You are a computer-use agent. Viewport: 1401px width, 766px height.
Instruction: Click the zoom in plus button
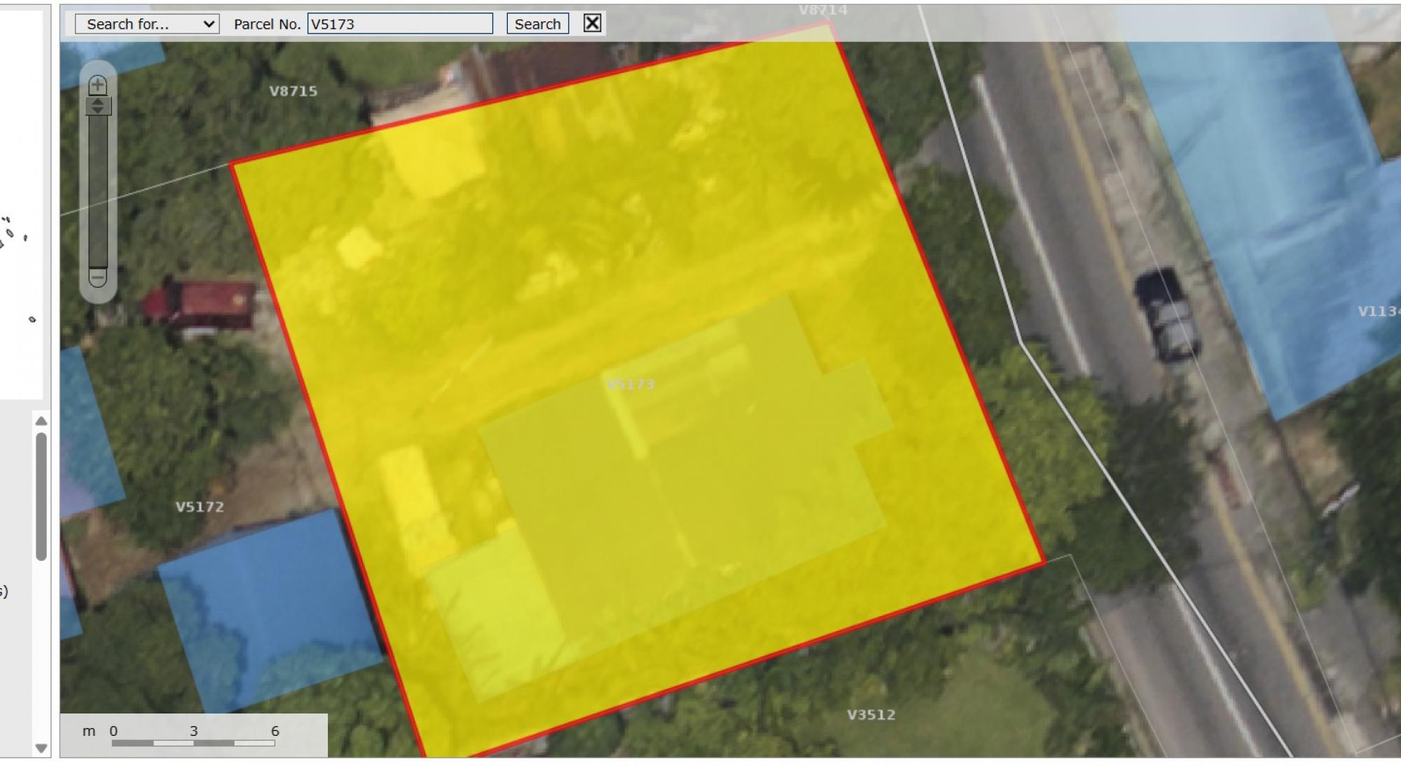click(98, 85)
